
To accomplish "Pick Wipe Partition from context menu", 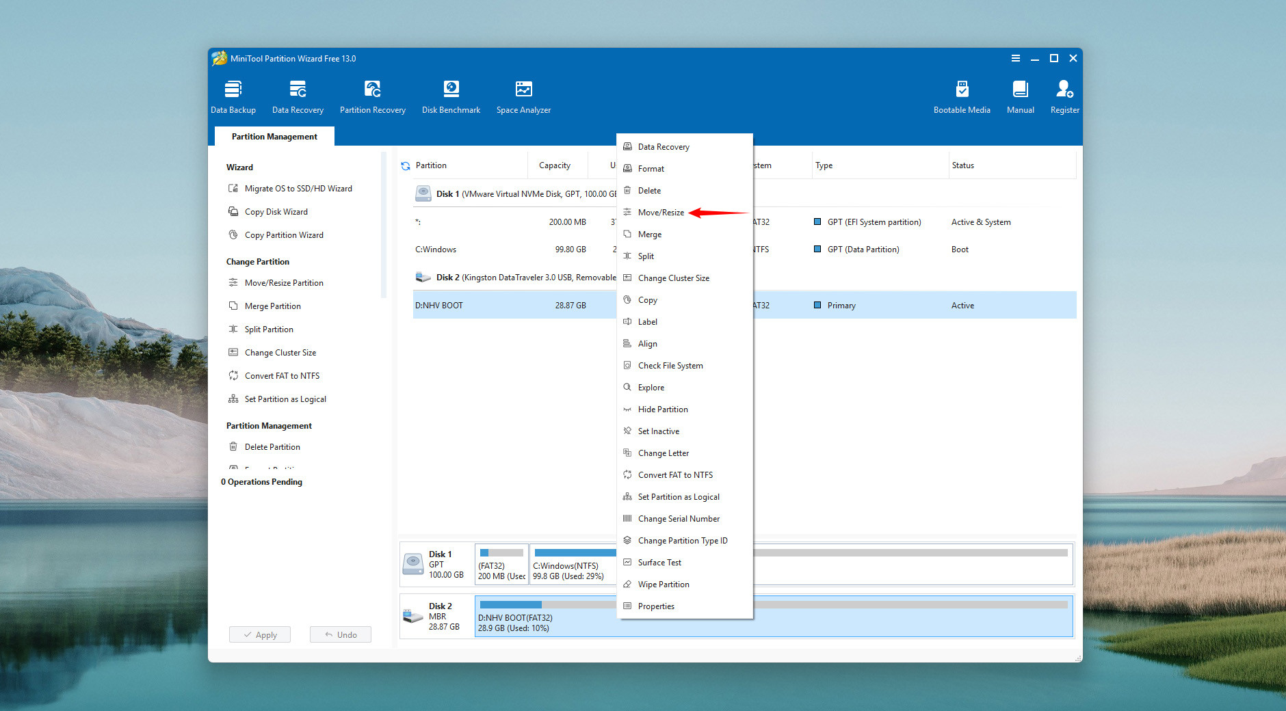I will (x=663, y=585).
